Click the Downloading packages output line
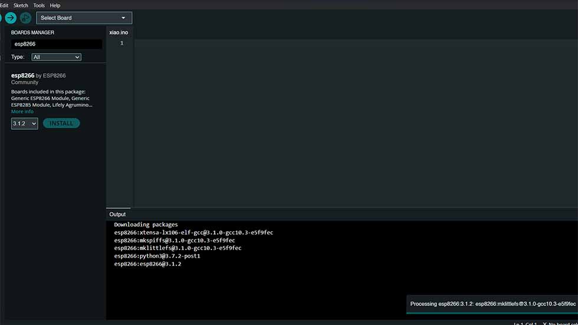This screenshot has height=325, width=578. pyautogui.click(x=146, y=224)
